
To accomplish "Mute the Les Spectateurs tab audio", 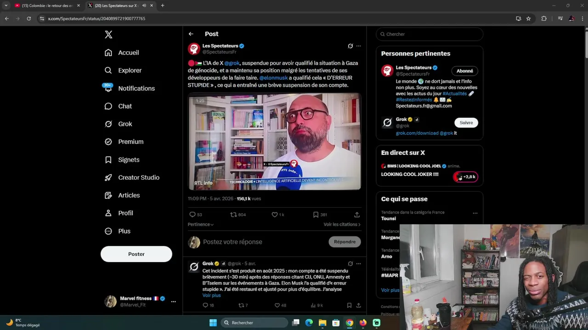I will (144, 5).
